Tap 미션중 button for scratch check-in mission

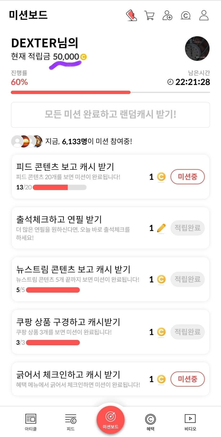point(187,379)
